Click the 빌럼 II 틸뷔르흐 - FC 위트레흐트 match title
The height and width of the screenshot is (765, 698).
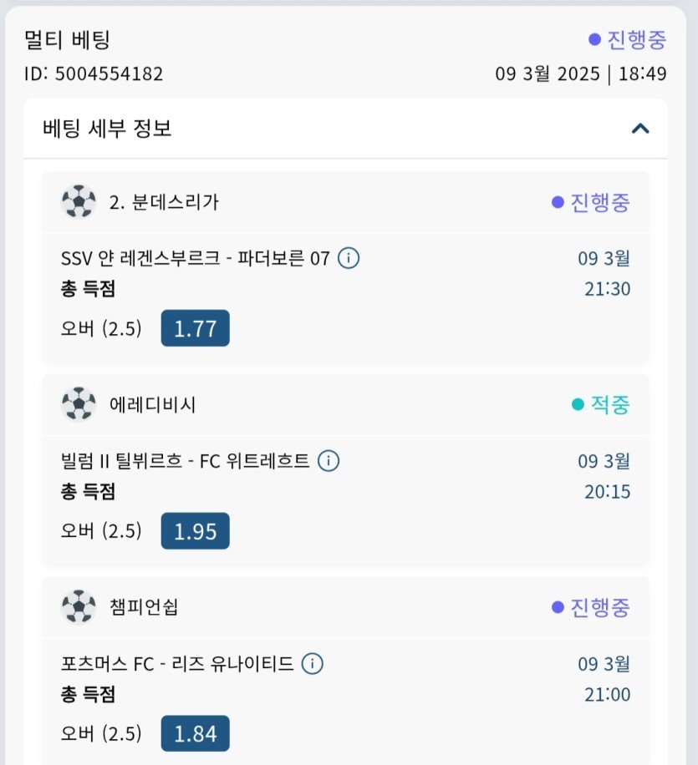(186, 460)
